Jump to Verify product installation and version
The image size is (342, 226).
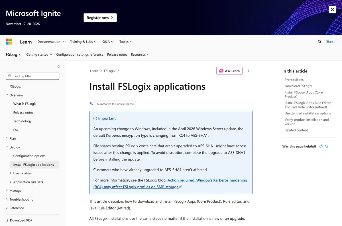point(307,122)
